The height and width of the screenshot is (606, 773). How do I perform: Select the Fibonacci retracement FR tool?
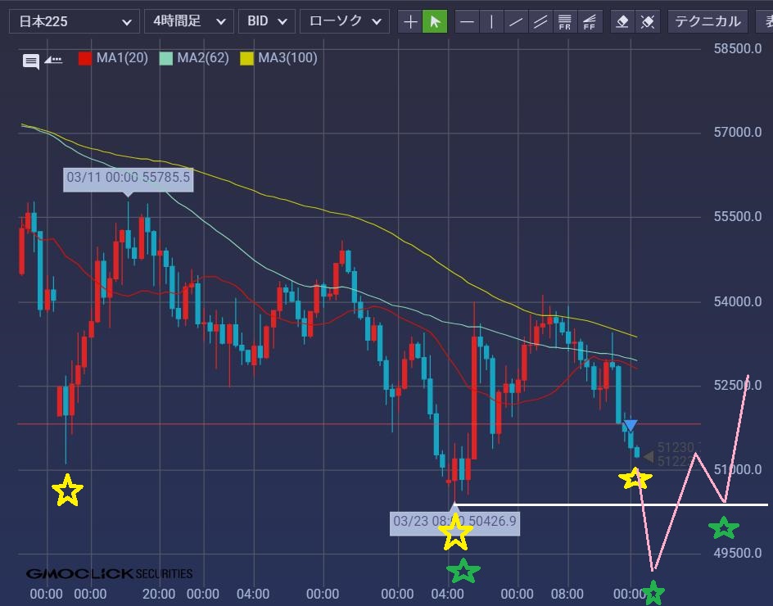coord(565,21)
